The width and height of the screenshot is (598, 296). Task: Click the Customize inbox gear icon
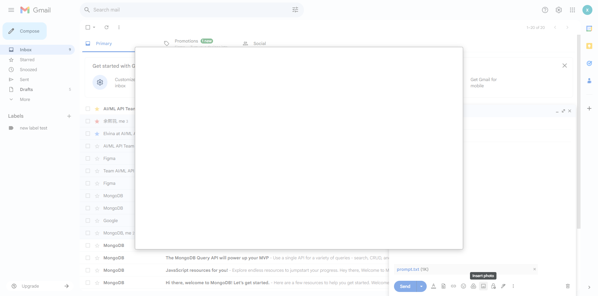(x=100, y=82)
